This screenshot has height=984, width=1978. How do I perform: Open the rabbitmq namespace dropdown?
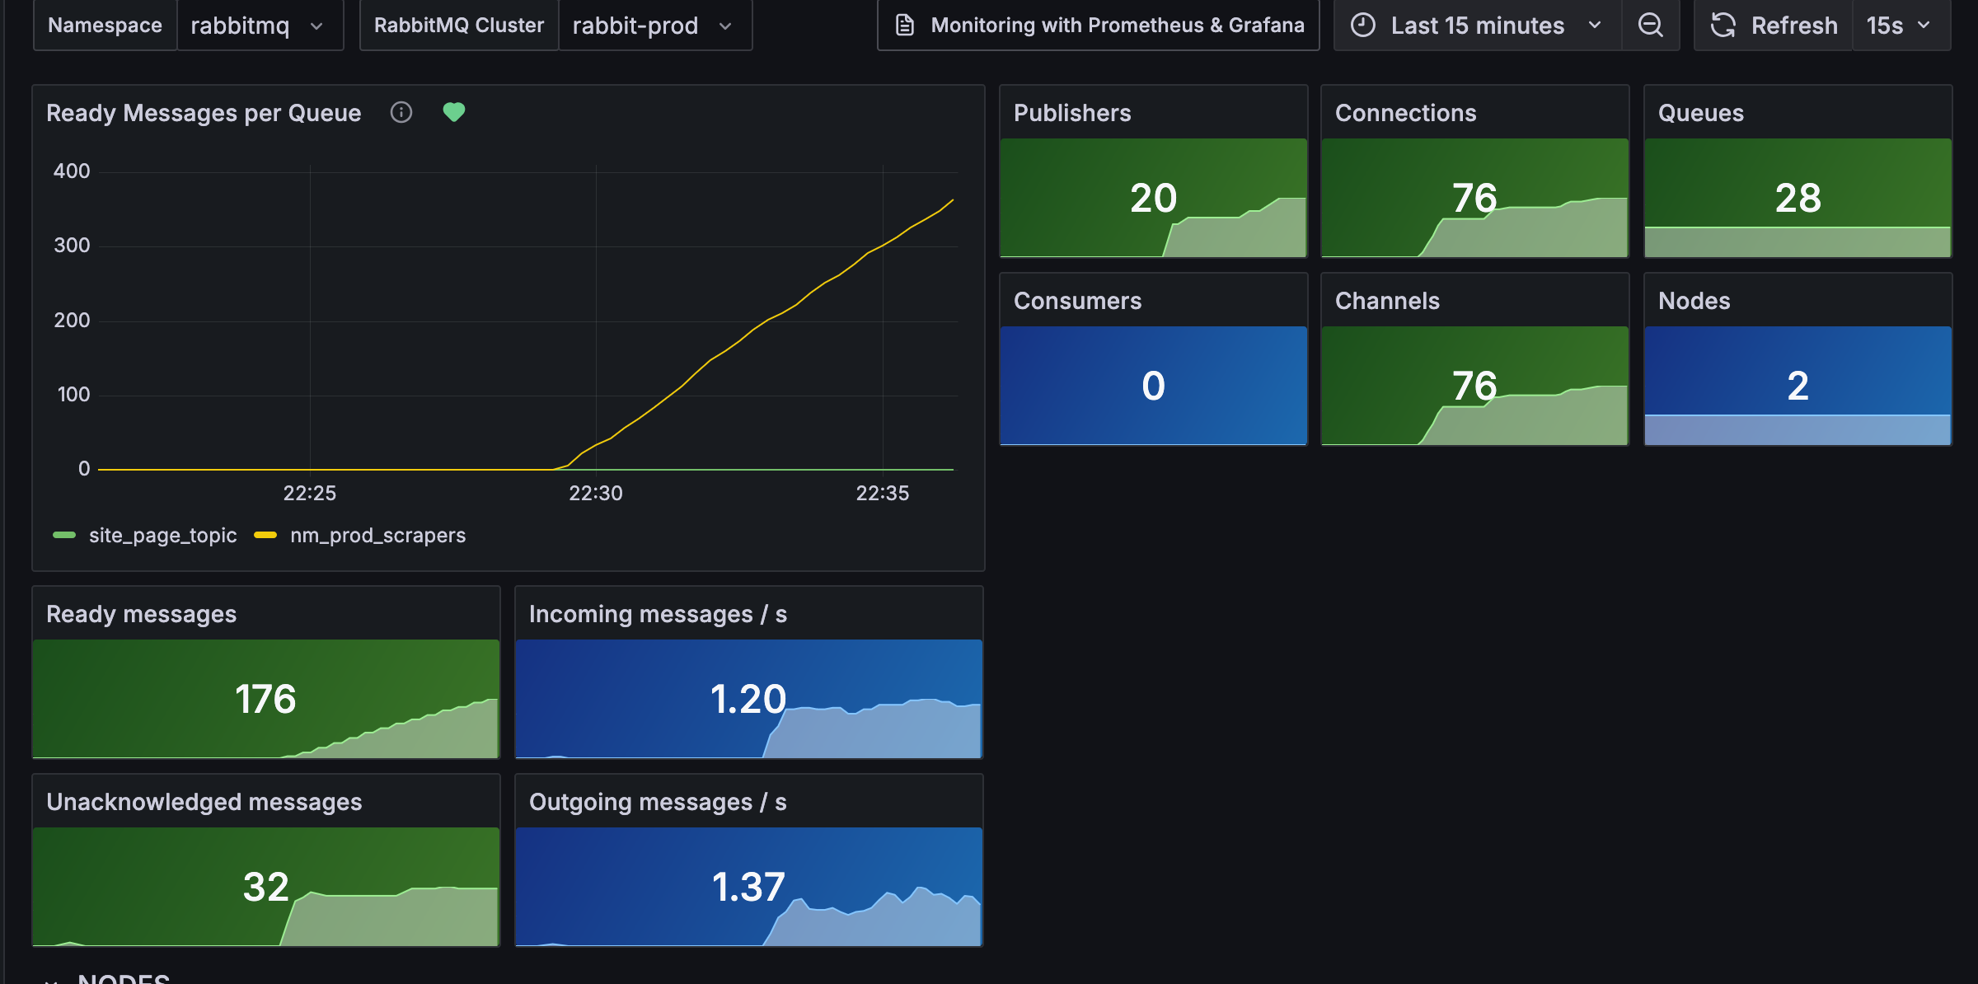click(x=260, y=26)
